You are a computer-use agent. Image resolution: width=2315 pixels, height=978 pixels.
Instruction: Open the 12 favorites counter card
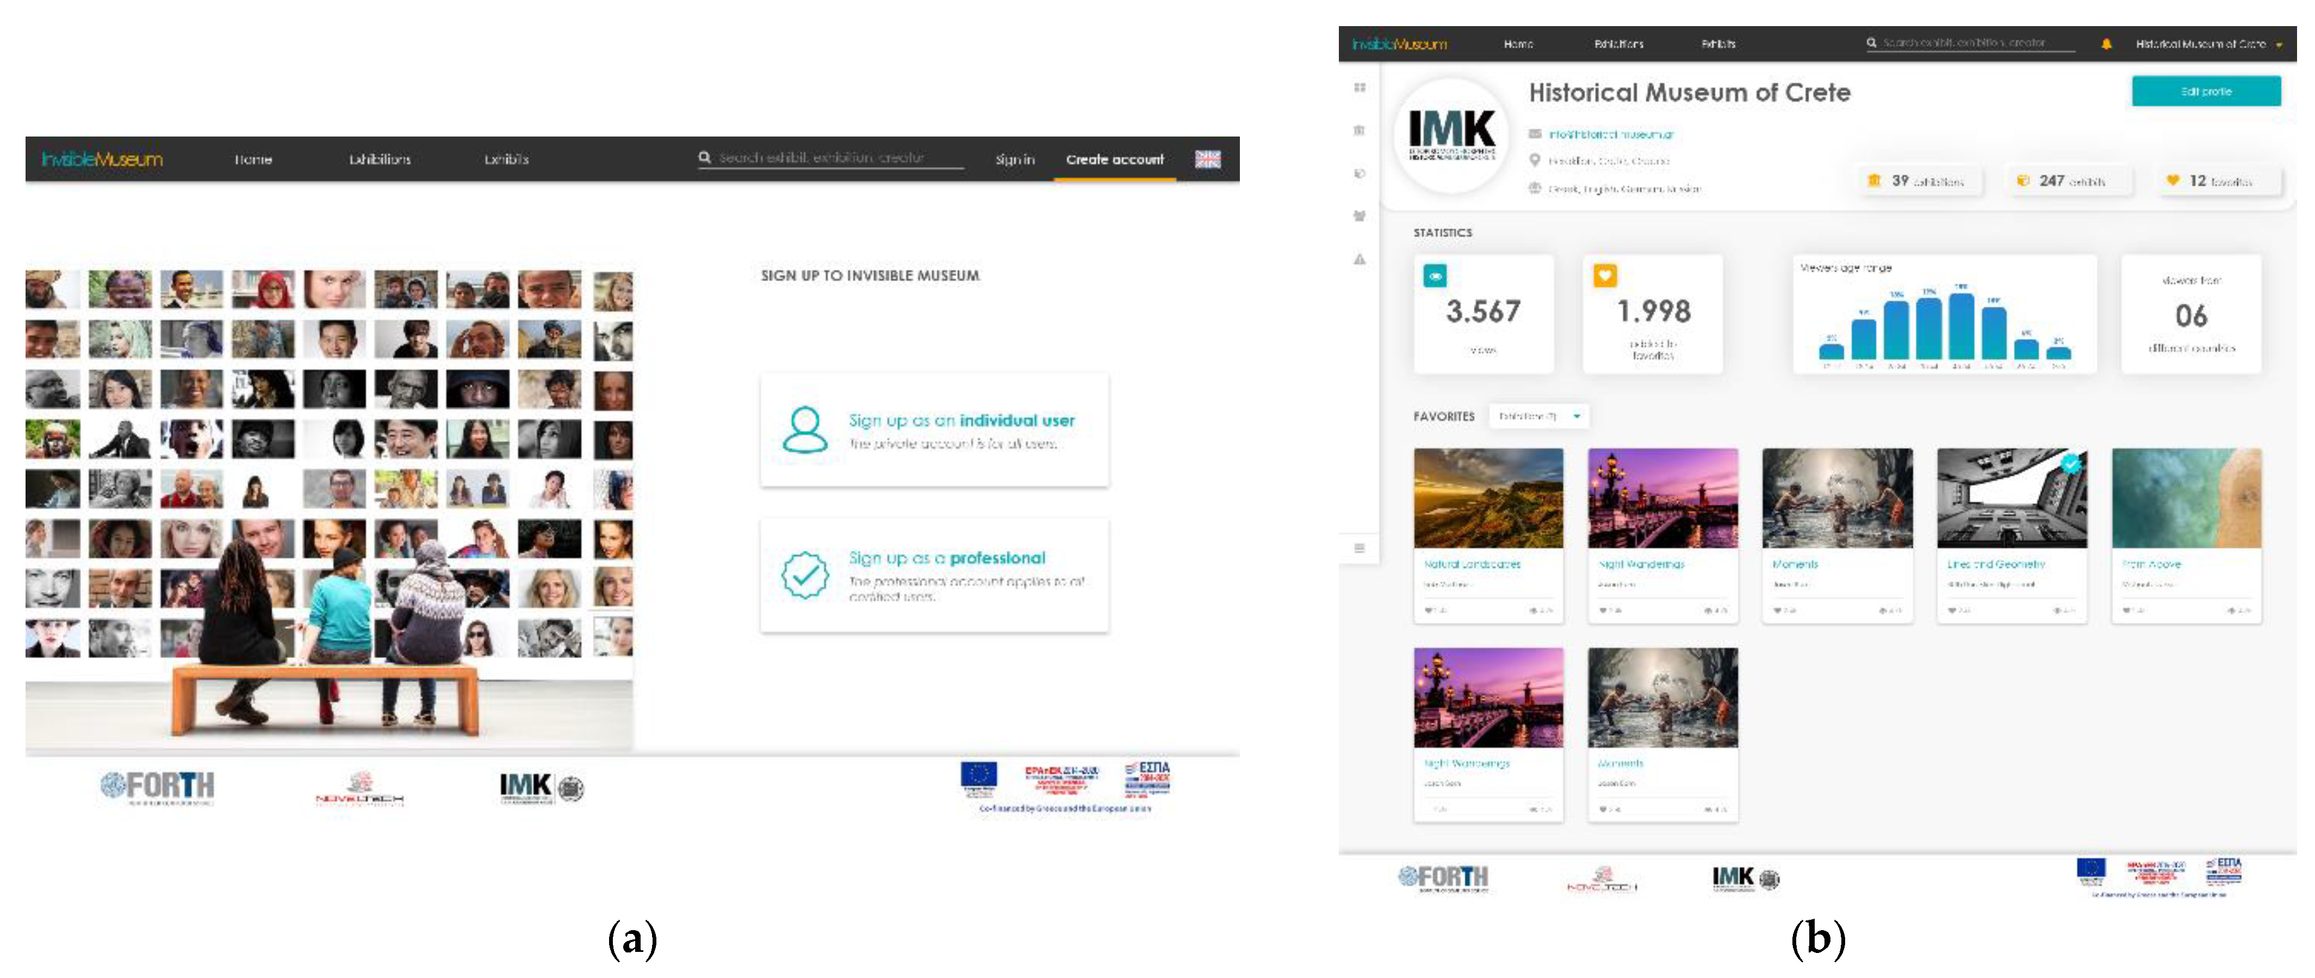[2219, 181]
